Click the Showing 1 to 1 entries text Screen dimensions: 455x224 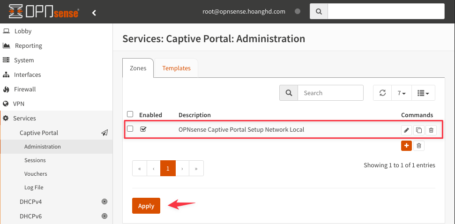(x=400, y=165)
